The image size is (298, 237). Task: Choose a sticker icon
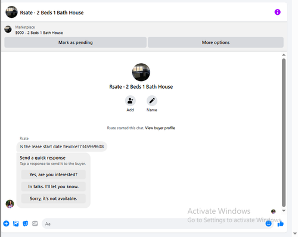(26, 224)
